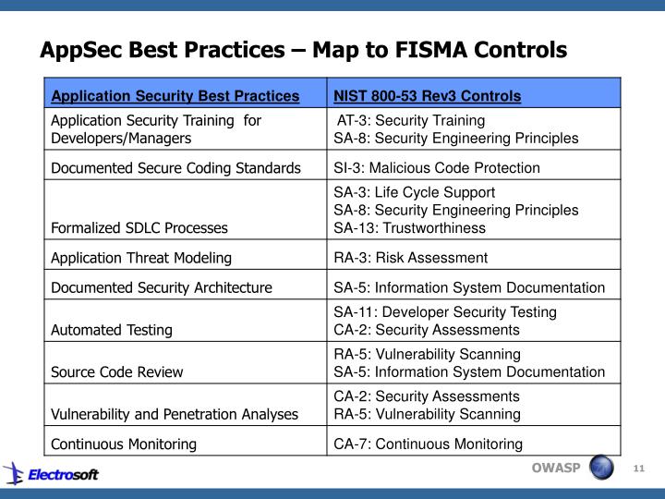Click the AT-3: Security Training text
The height and width of the screenshot is (499, 665).
pyautogui.click(x=411, y=120)
